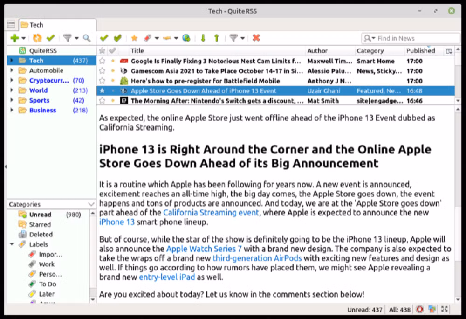Star the Google Nest Cam article
Image resolution: width=466 pixels, height=319 pixels.
click(x=102, y=61)
